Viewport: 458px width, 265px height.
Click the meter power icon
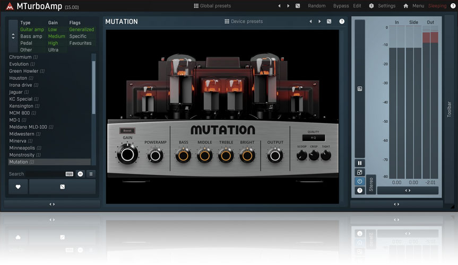click(x=360, y=181)
